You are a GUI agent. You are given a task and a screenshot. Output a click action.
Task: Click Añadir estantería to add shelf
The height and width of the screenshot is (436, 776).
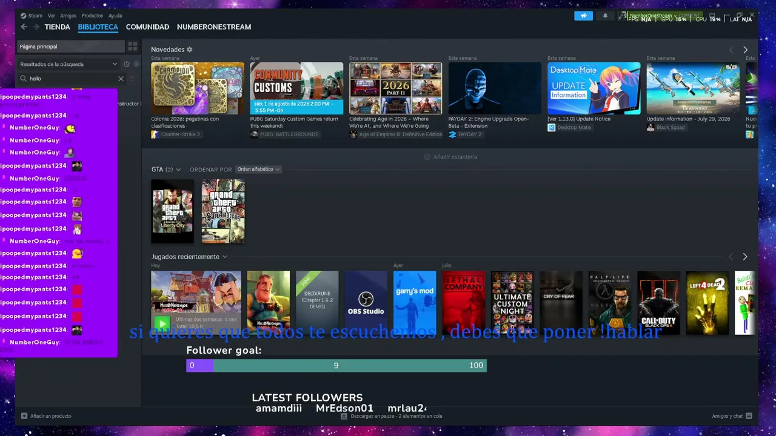click(450, 157)
